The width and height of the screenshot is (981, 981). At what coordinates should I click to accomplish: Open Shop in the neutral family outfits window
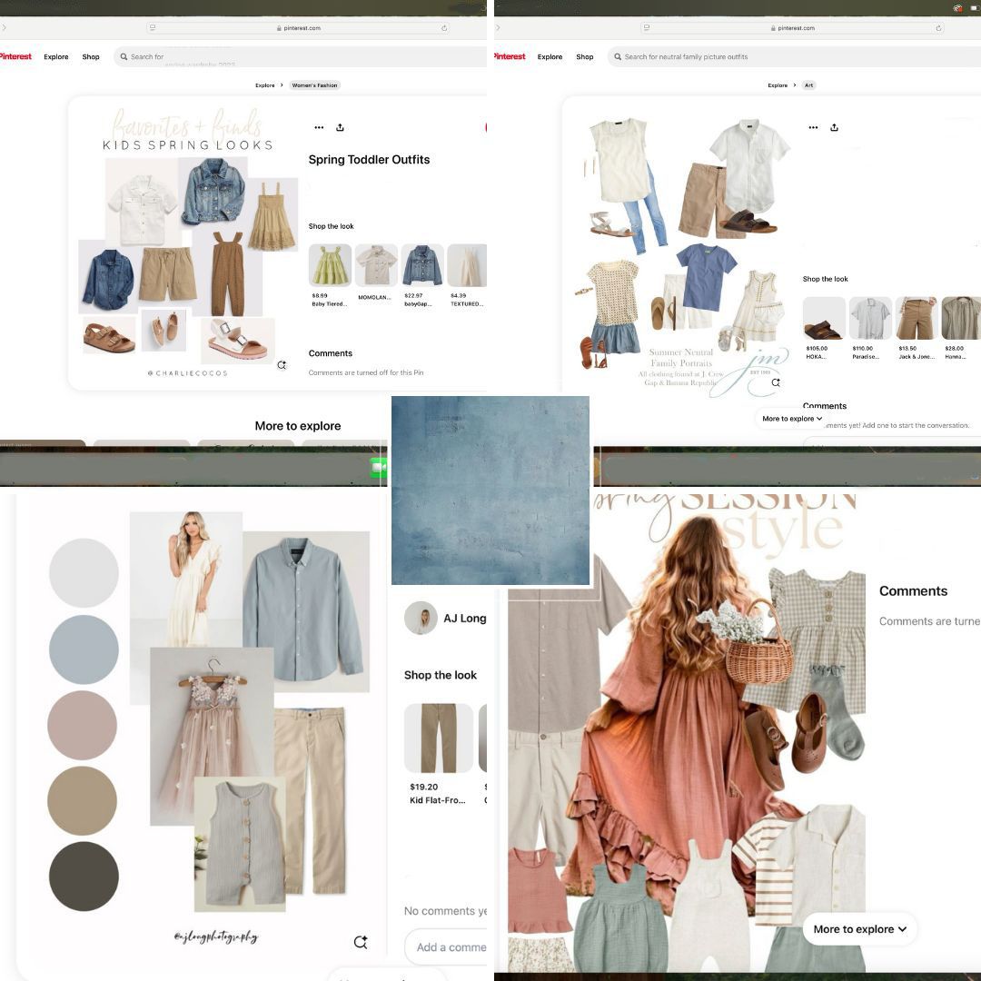click(585, 56)
